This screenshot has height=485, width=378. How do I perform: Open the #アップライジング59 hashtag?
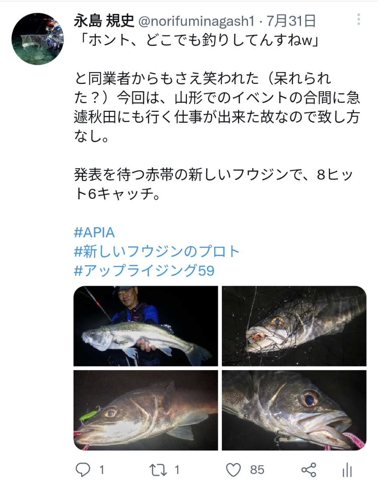point(144,271)
